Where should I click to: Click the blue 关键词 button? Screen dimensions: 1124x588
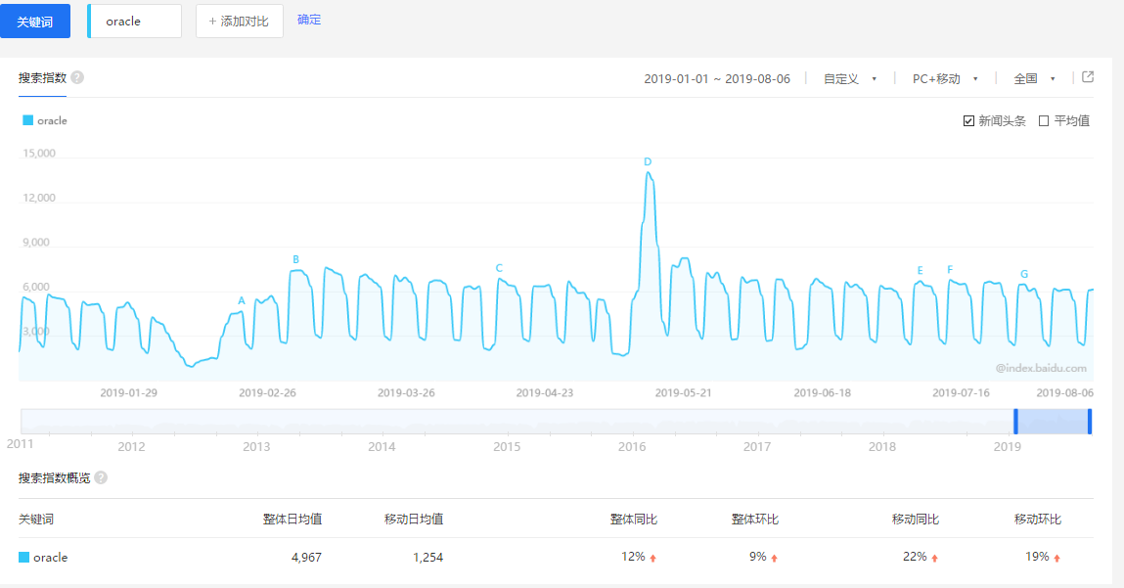(x=35, y=21)
